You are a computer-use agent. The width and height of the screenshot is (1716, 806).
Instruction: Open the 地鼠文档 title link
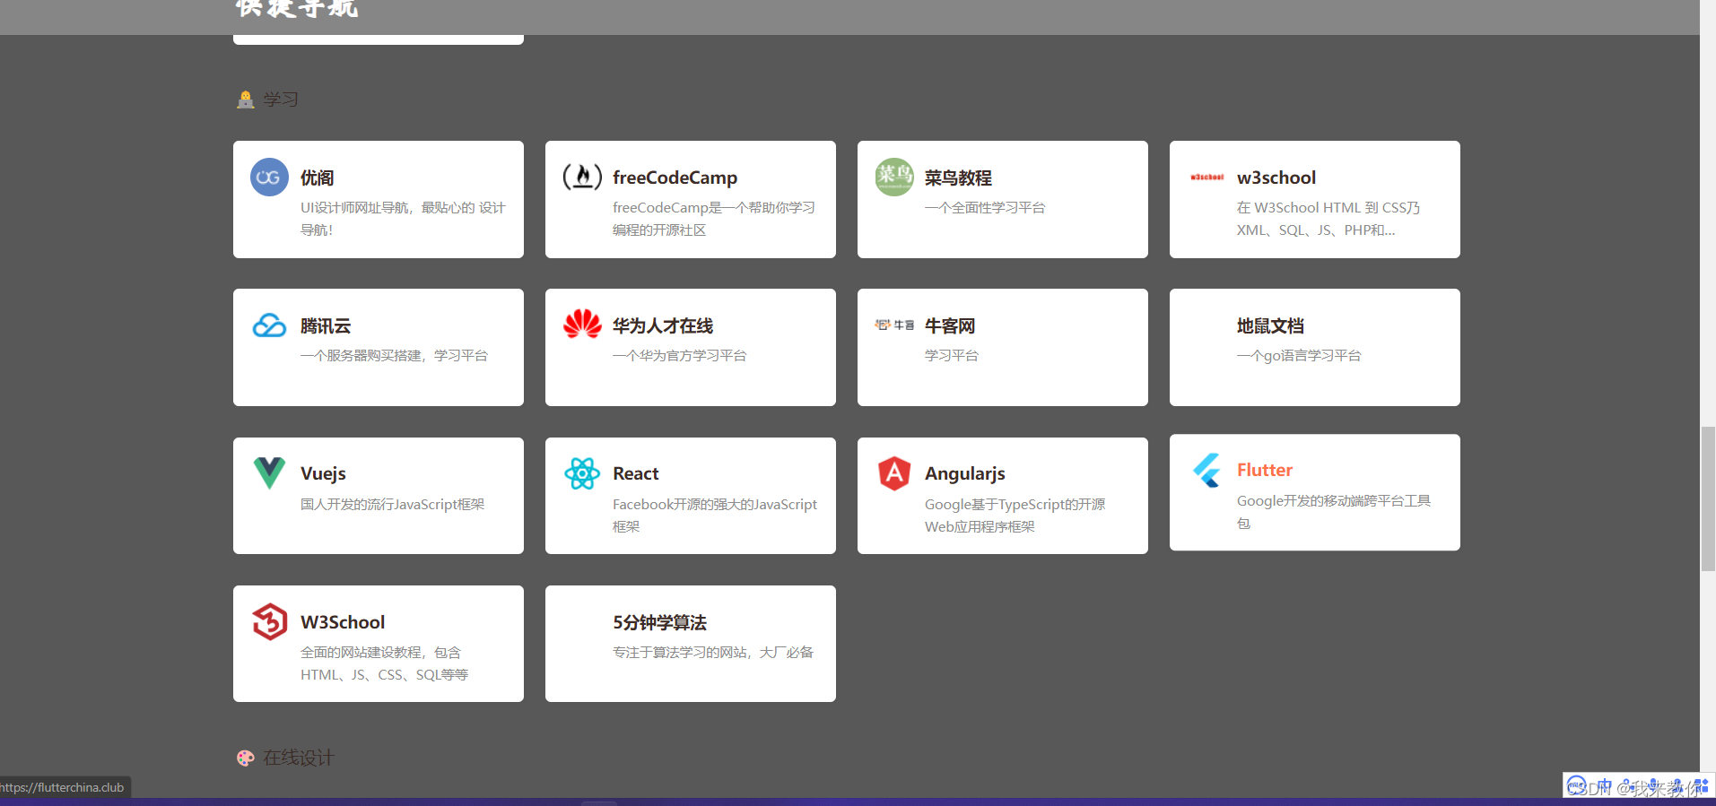click(1270, 325)
